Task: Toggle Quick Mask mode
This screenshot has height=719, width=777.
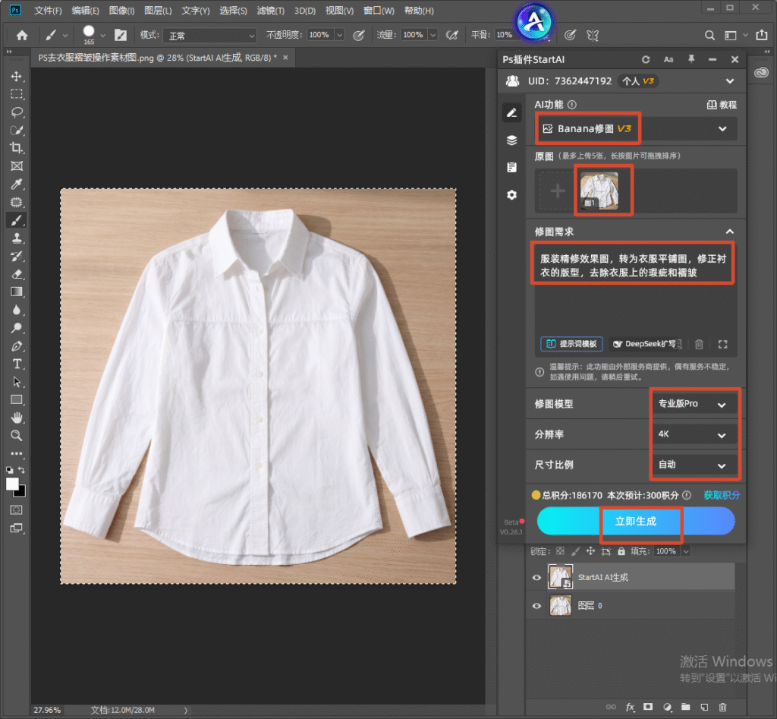Action: (17, 509)
